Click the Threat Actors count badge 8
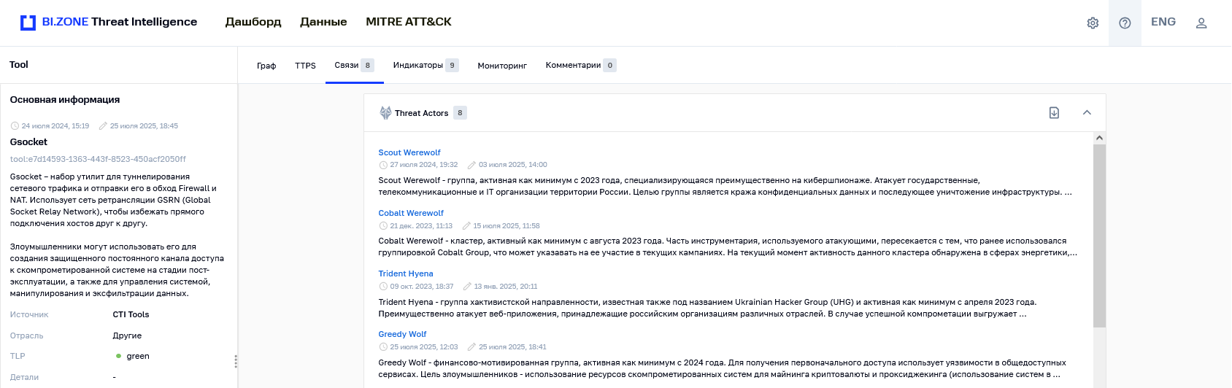Image resolution: width=1232 pixels, height=388 pixels. click(x=460, y=113)
